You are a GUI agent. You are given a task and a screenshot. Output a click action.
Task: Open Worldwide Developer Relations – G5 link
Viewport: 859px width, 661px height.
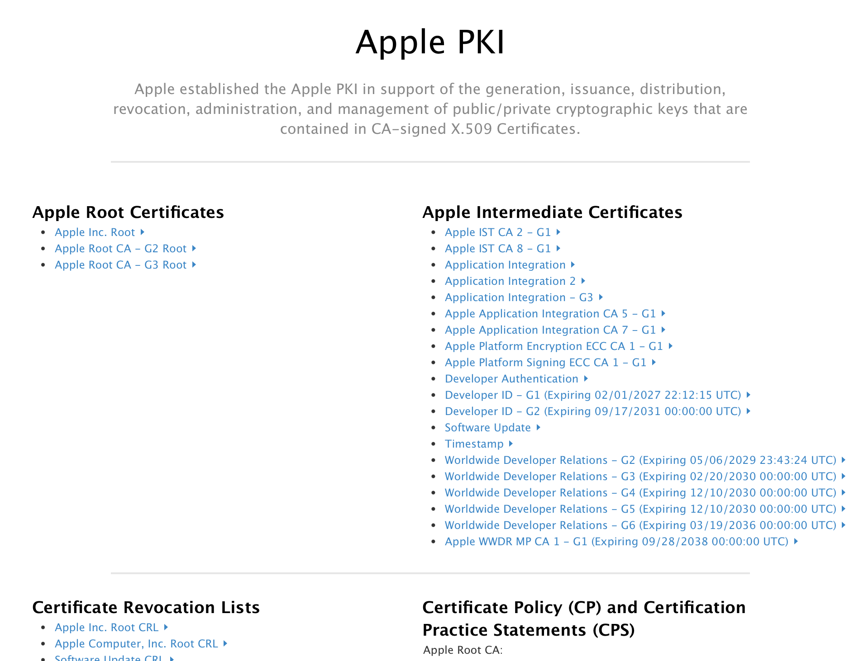point(645,509)
